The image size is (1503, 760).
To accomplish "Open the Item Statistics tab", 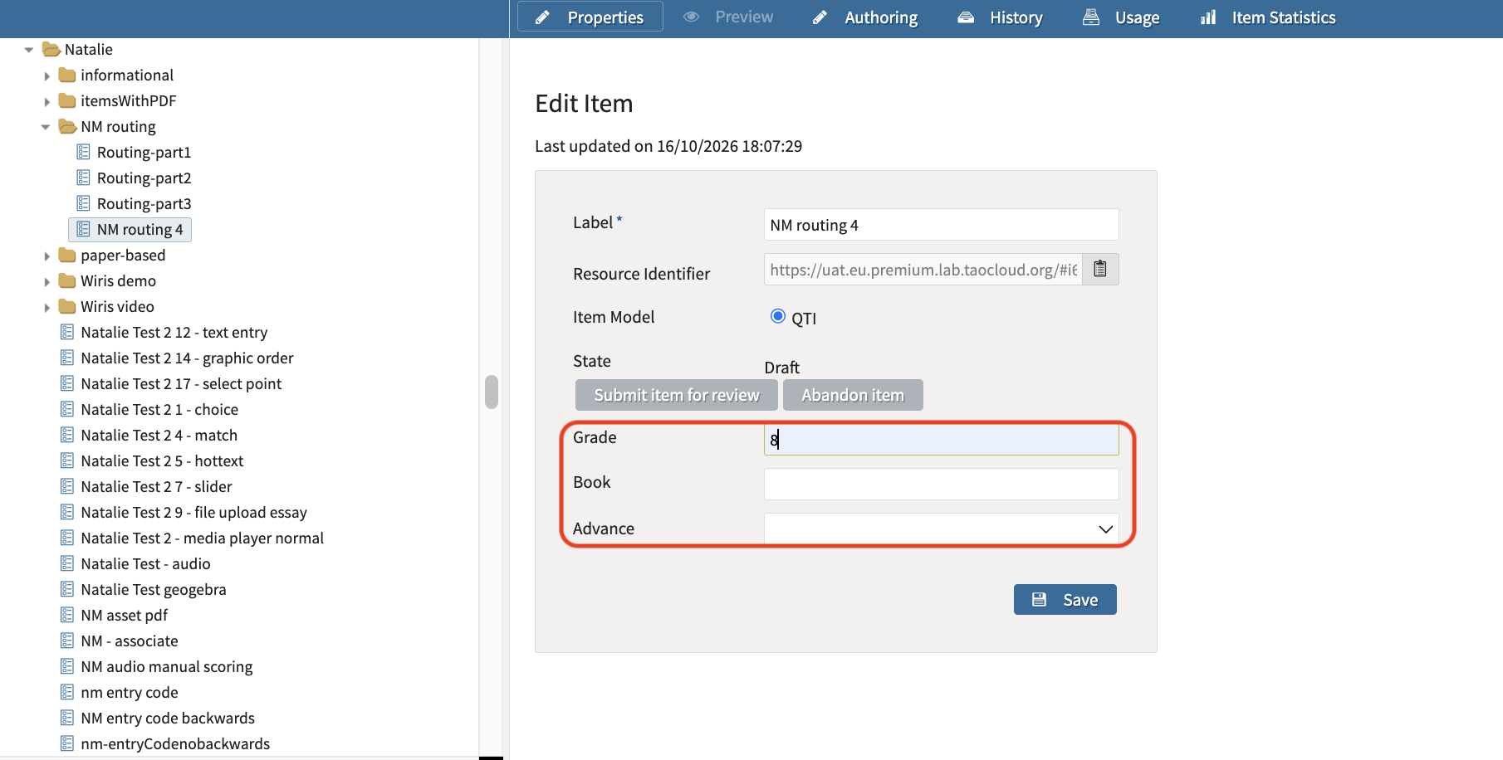I will [1268, 17].
